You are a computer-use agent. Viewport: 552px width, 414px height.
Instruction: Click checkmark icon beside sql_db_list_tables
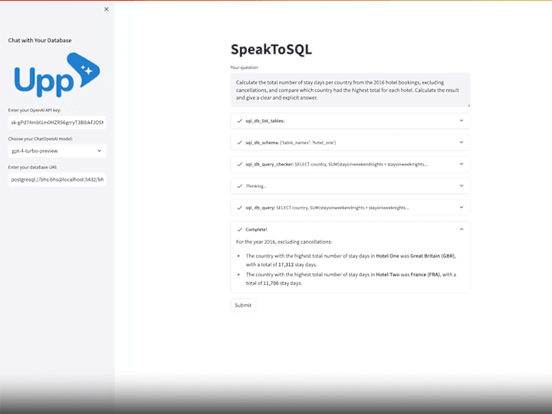[240, 121]
